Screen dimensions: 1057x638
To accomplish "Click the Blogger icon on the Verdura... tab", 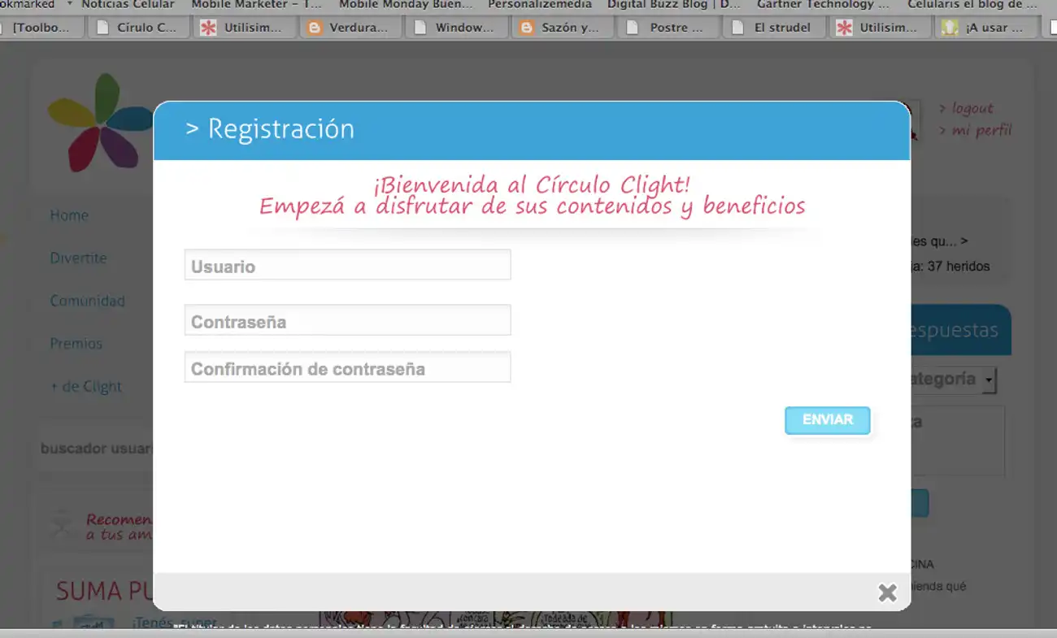I will [x=315, y=28].
